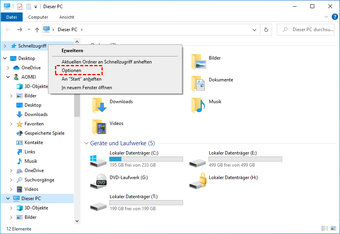Click the properties quick access toolbar icon
Viewport: 340px width, 234px height.
20,7
